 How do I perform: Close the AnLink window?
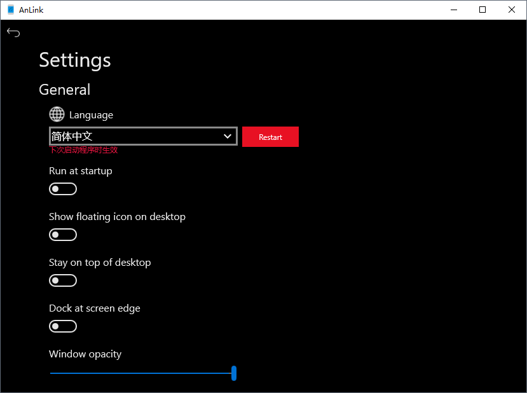coord(512,10)
